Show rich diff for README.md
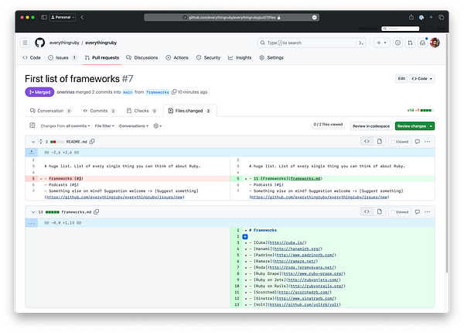The width and height of the screenshot is (464, 333). click(x=380, y=141)
